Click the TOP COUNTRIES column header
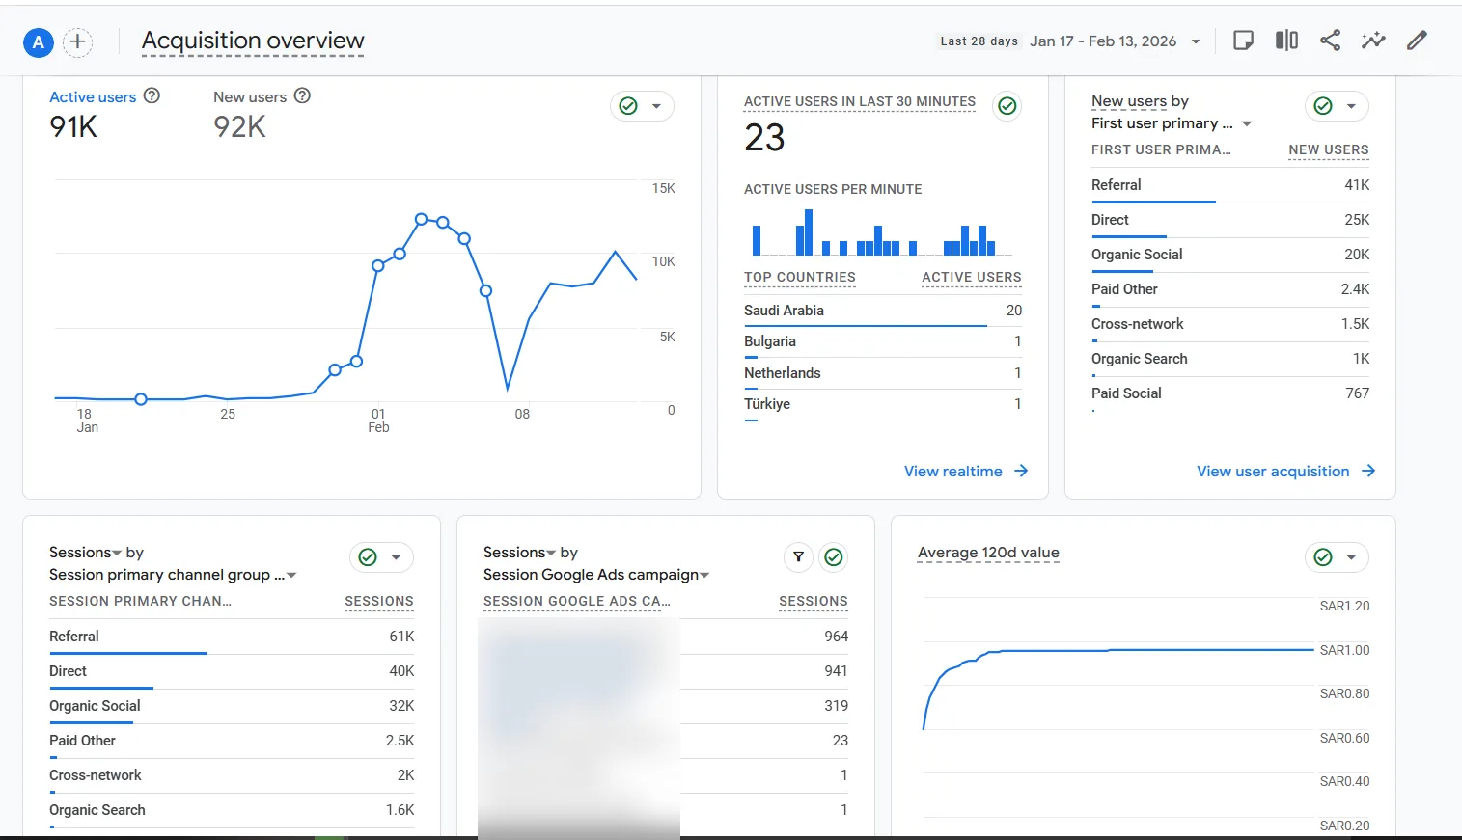The image size is (1462, 840). coord(800,277)
